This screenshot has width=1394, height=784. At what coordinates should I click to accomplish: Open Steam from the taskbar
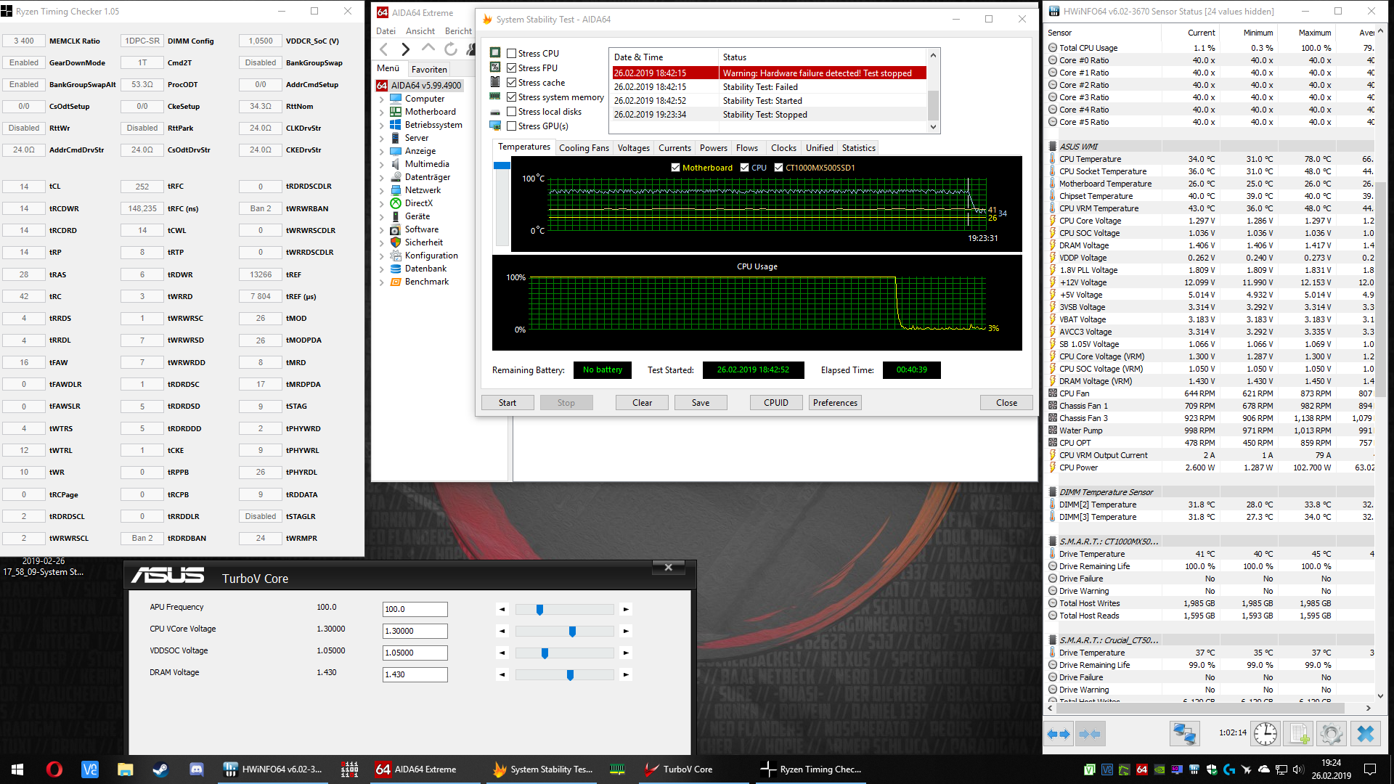[160, 769]
